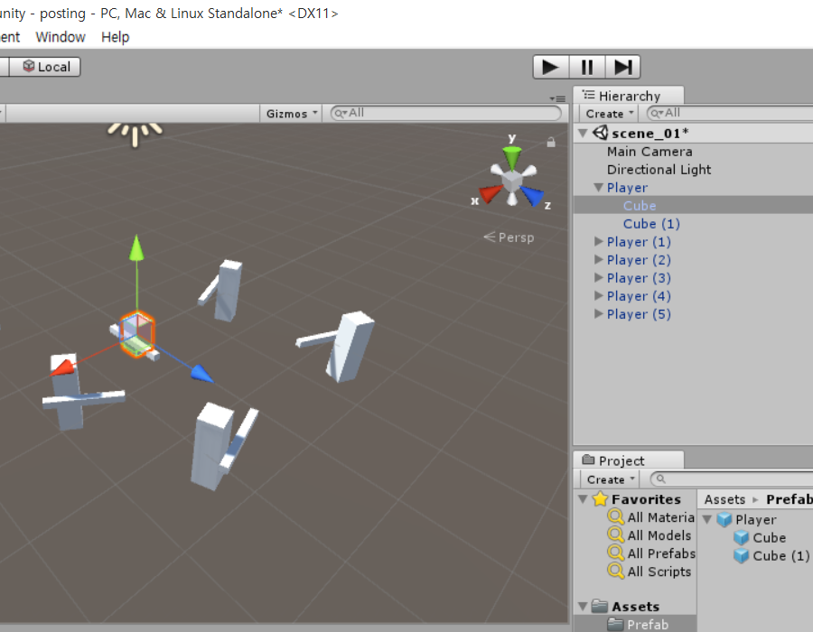Screen dimensions: 813x632
Task: Click the Favorites star icon
Action: (600, 498)
